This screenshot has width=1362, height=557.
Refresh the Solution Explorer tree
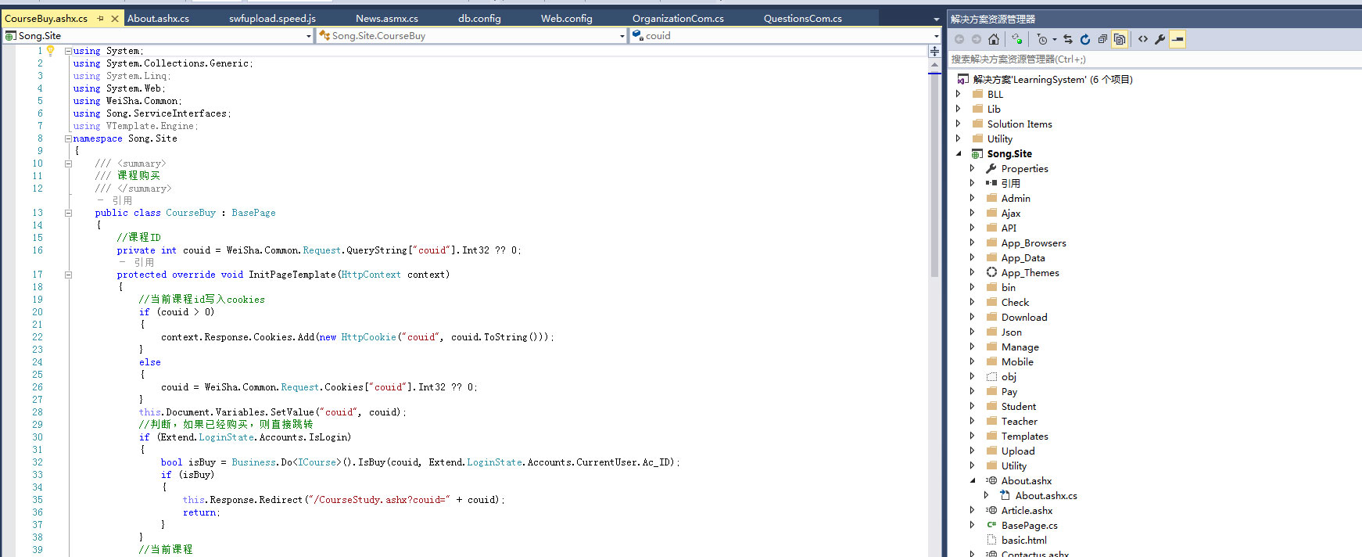point(1084,39)
